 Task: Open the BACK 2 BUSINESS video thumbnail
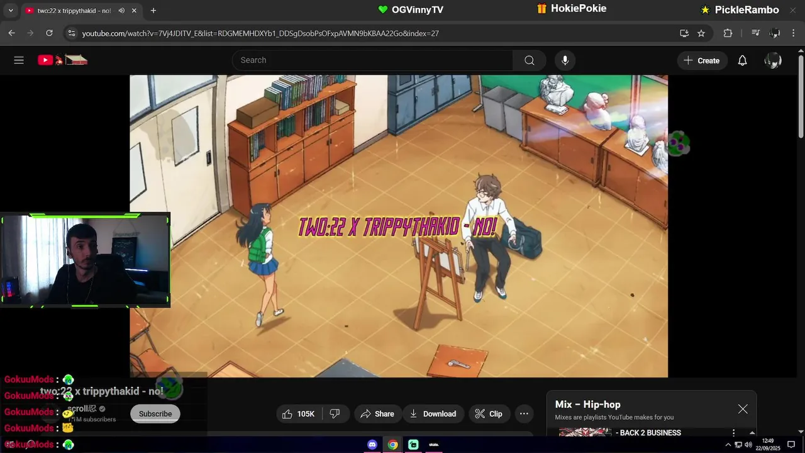[x=585, y=432]
